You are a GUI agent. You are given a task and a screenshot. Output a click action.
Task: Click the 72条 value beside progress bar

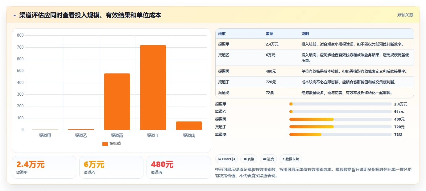tap(398, 134)
